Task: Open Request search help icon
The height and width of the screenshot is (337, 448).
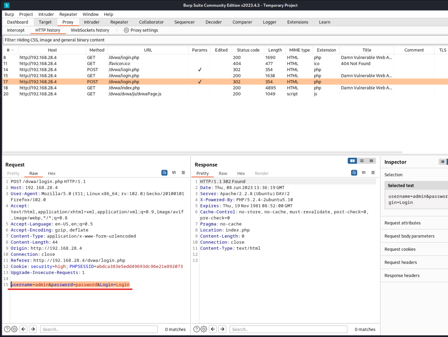Action: 7,329
